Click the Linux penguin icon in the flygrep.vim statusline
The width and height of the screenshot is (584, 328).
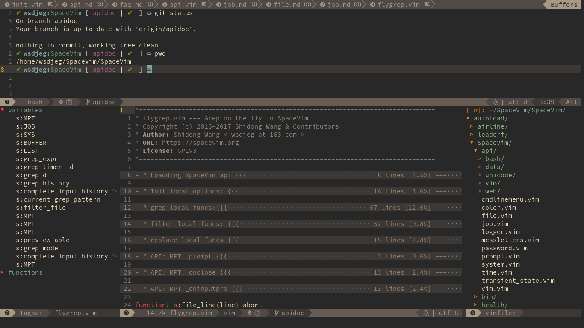coord(426,313)
